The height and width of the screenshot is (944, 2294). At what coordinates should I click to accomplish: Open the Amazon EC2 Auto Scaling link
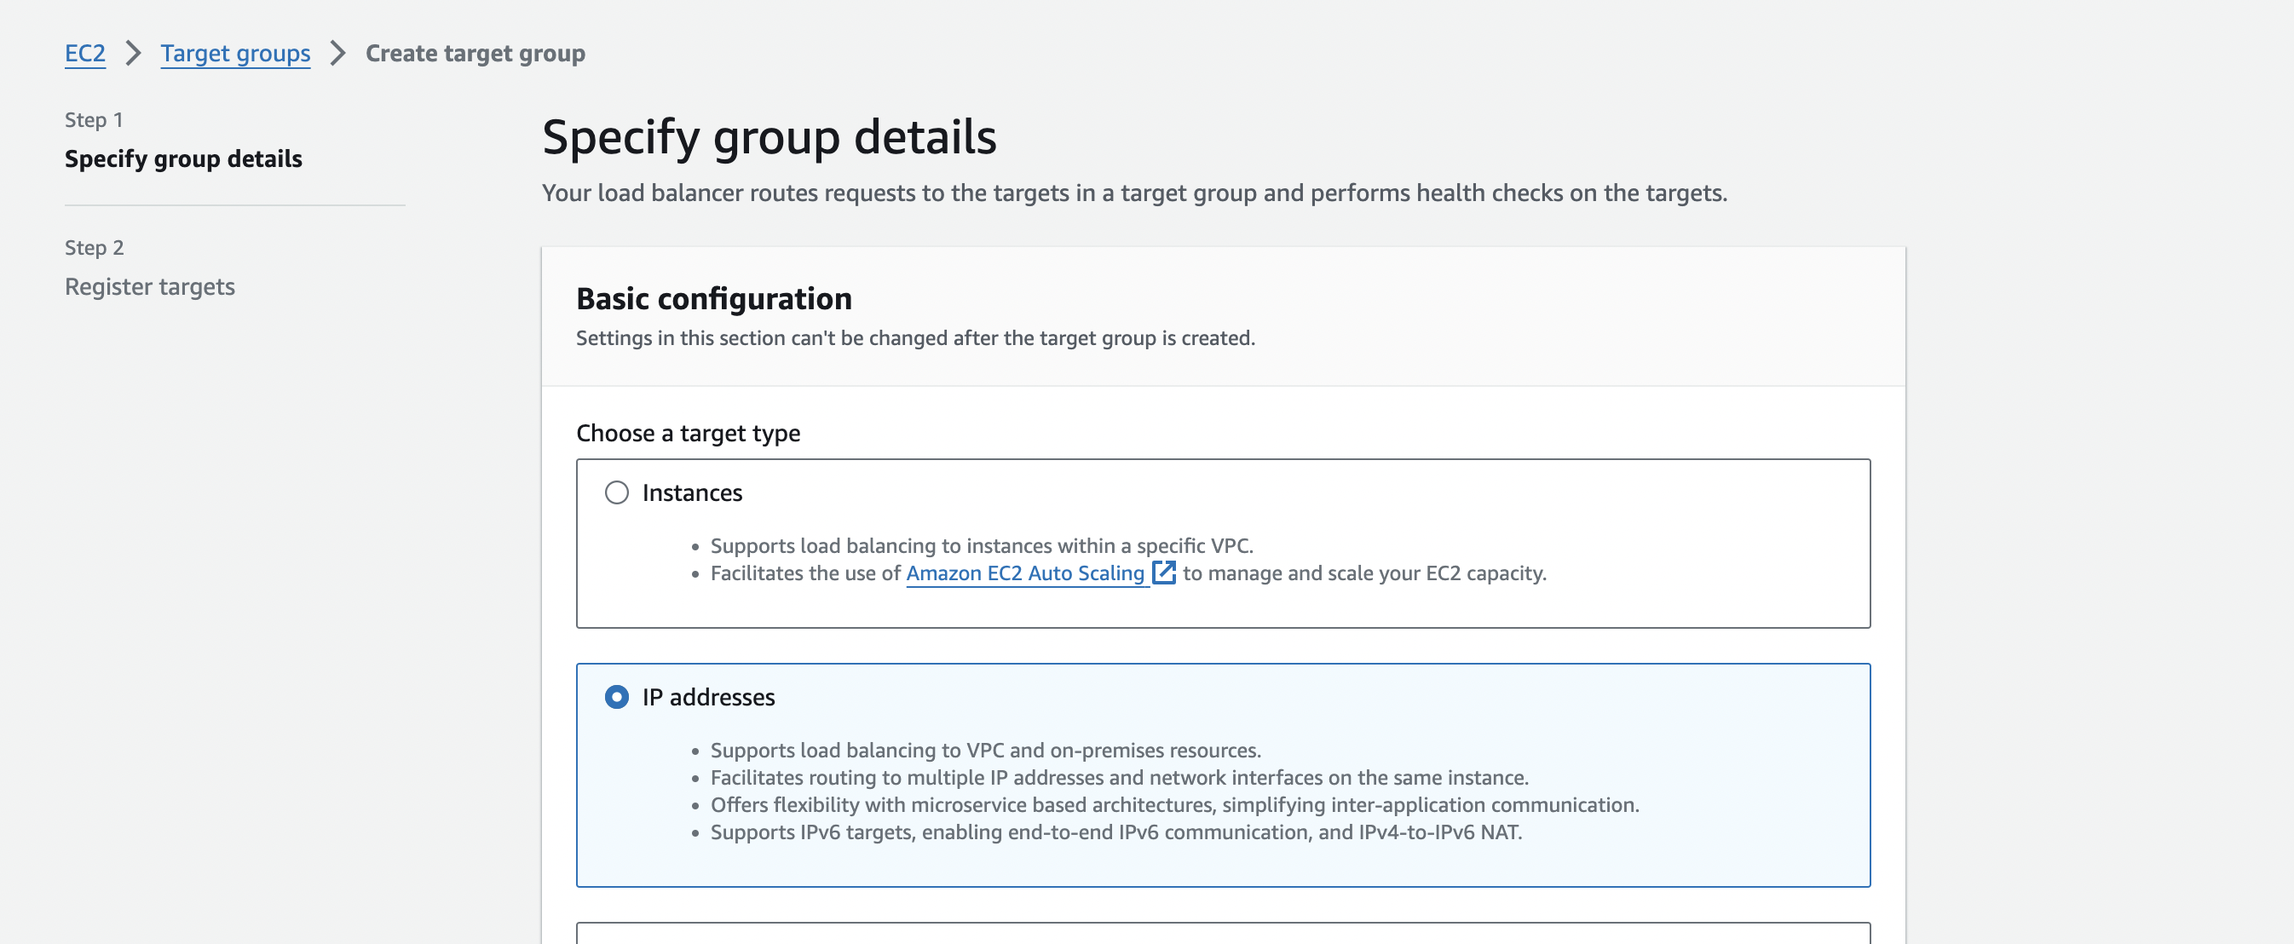pyautogui.click(x=1024, y=573)
